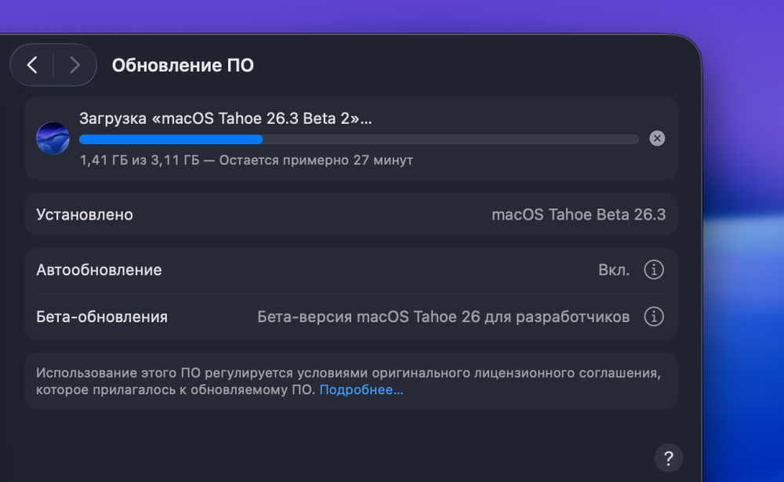Image resolution: width=784 pixels, height=482 pixels.
Task: Open info for Автообновление
Action: (654, 270)
